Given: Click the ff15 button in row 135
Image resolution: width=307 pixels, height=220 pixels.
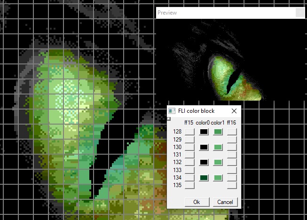Looking at the screenshot, I should coord(189,185).
